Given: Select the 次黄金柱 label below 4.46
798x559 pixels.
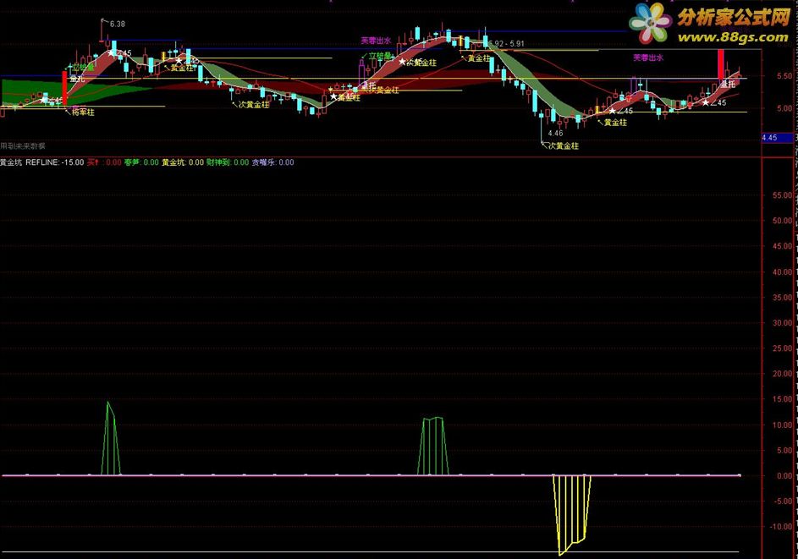Looking at the screenshot, I should 564,146.
